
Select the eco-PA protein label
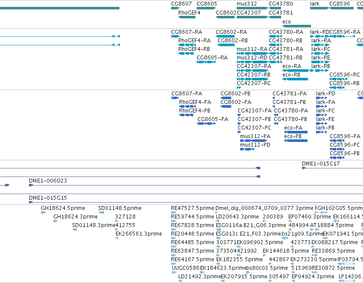tap(293, 128)
